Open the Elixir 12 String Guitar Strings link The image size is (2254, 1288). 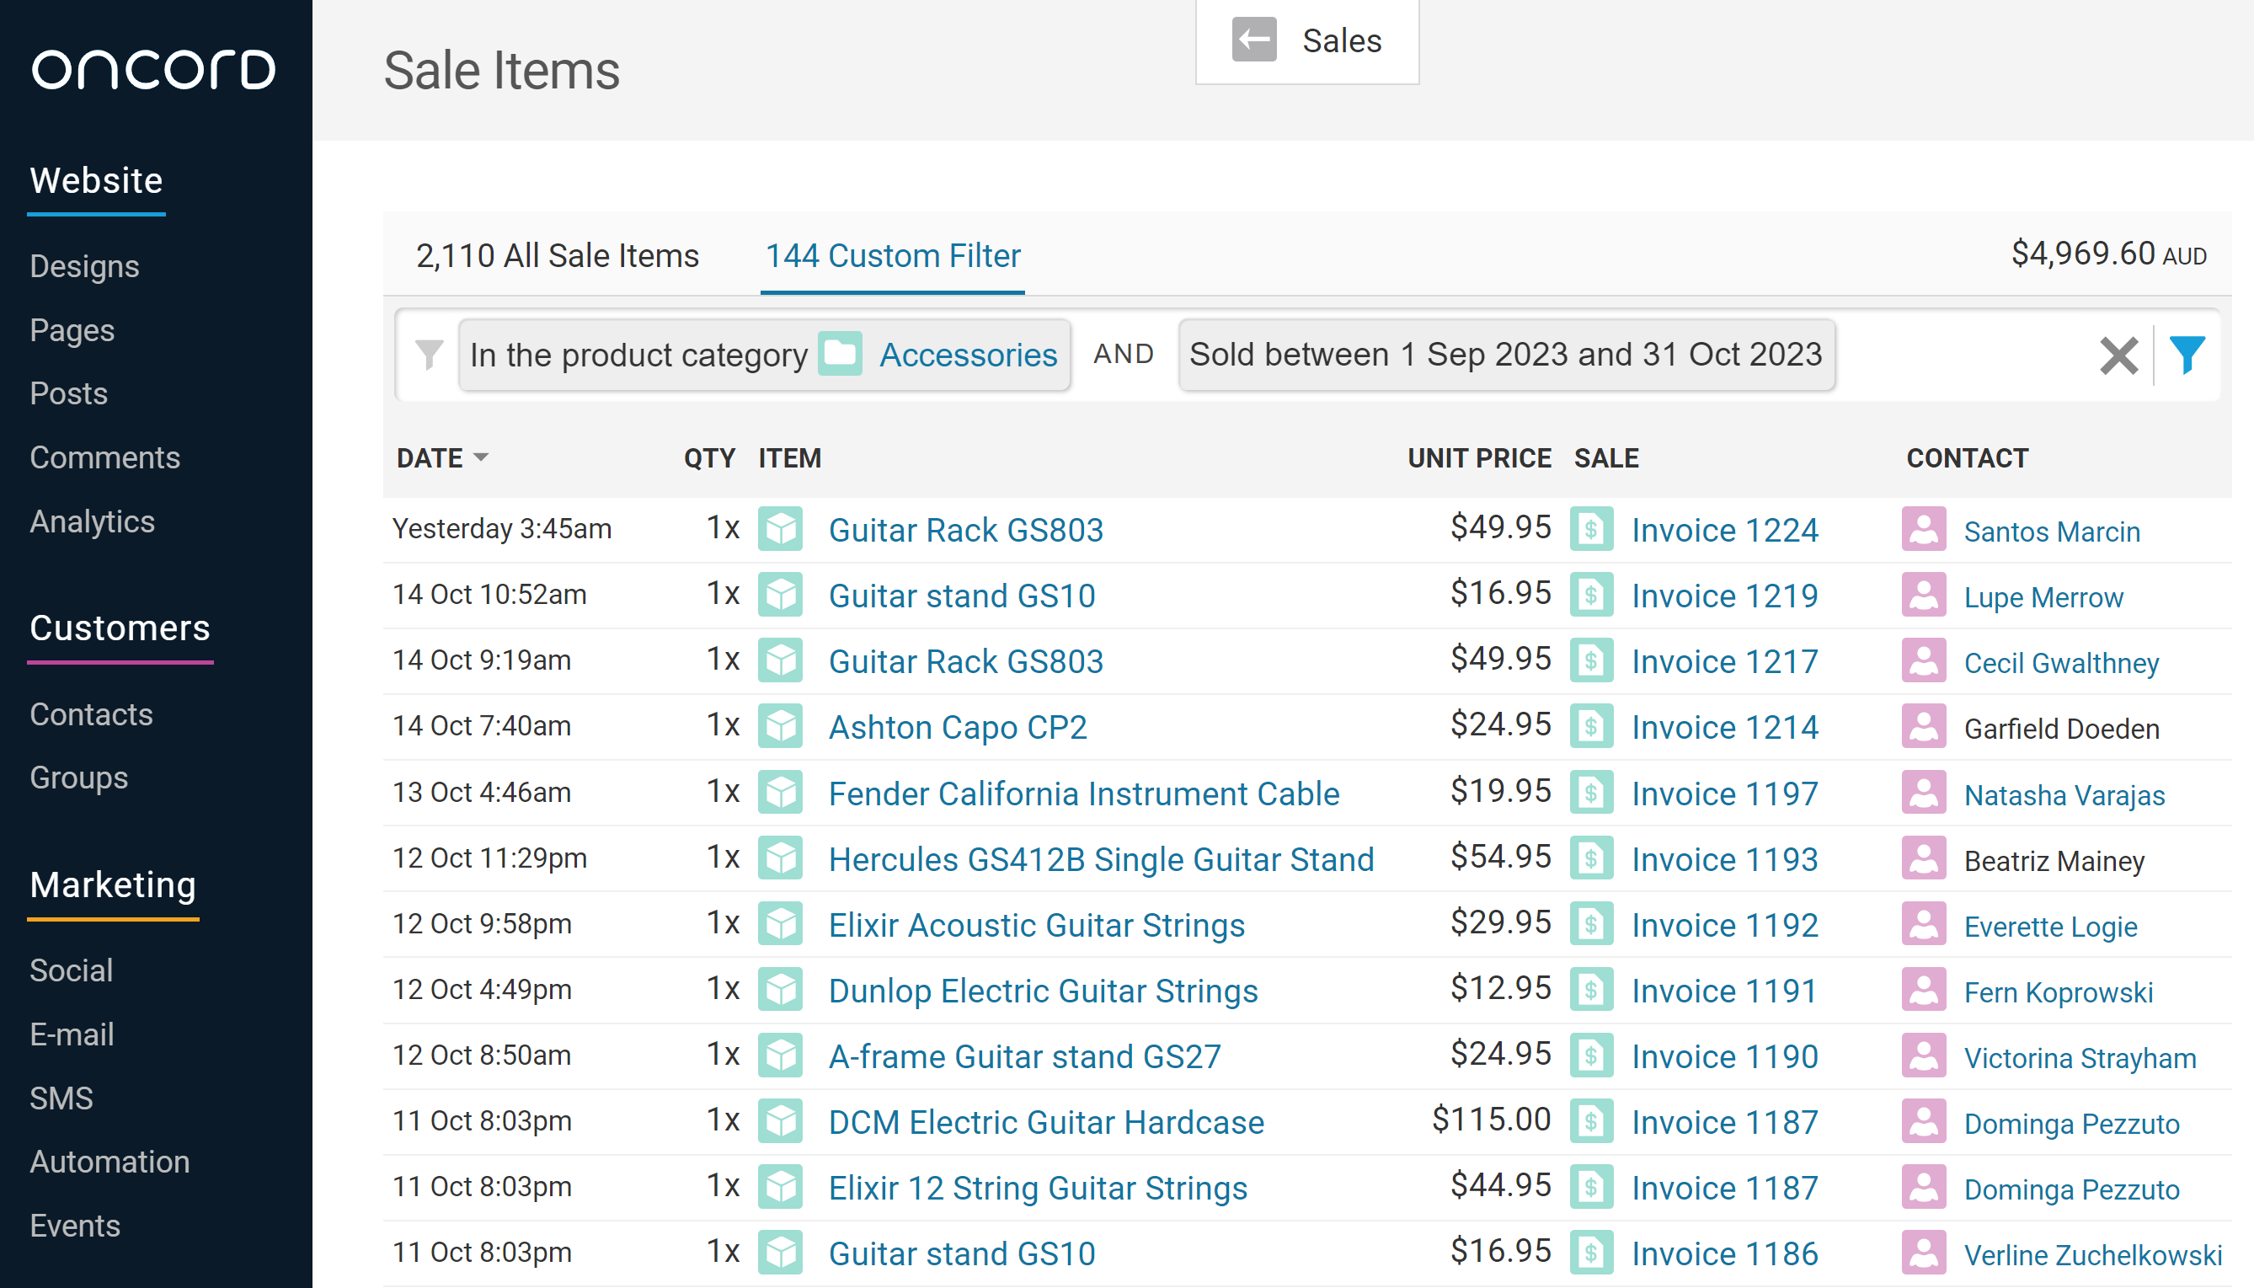(1037, 1188)
